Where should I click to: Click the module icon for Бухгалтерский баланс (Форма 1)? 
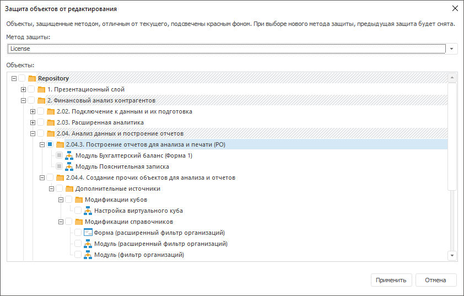pos(69,155)
